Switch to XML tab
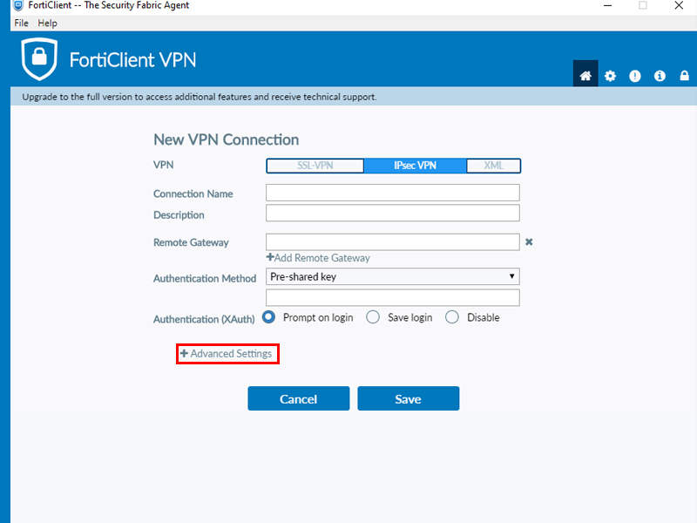 (493, 166)
